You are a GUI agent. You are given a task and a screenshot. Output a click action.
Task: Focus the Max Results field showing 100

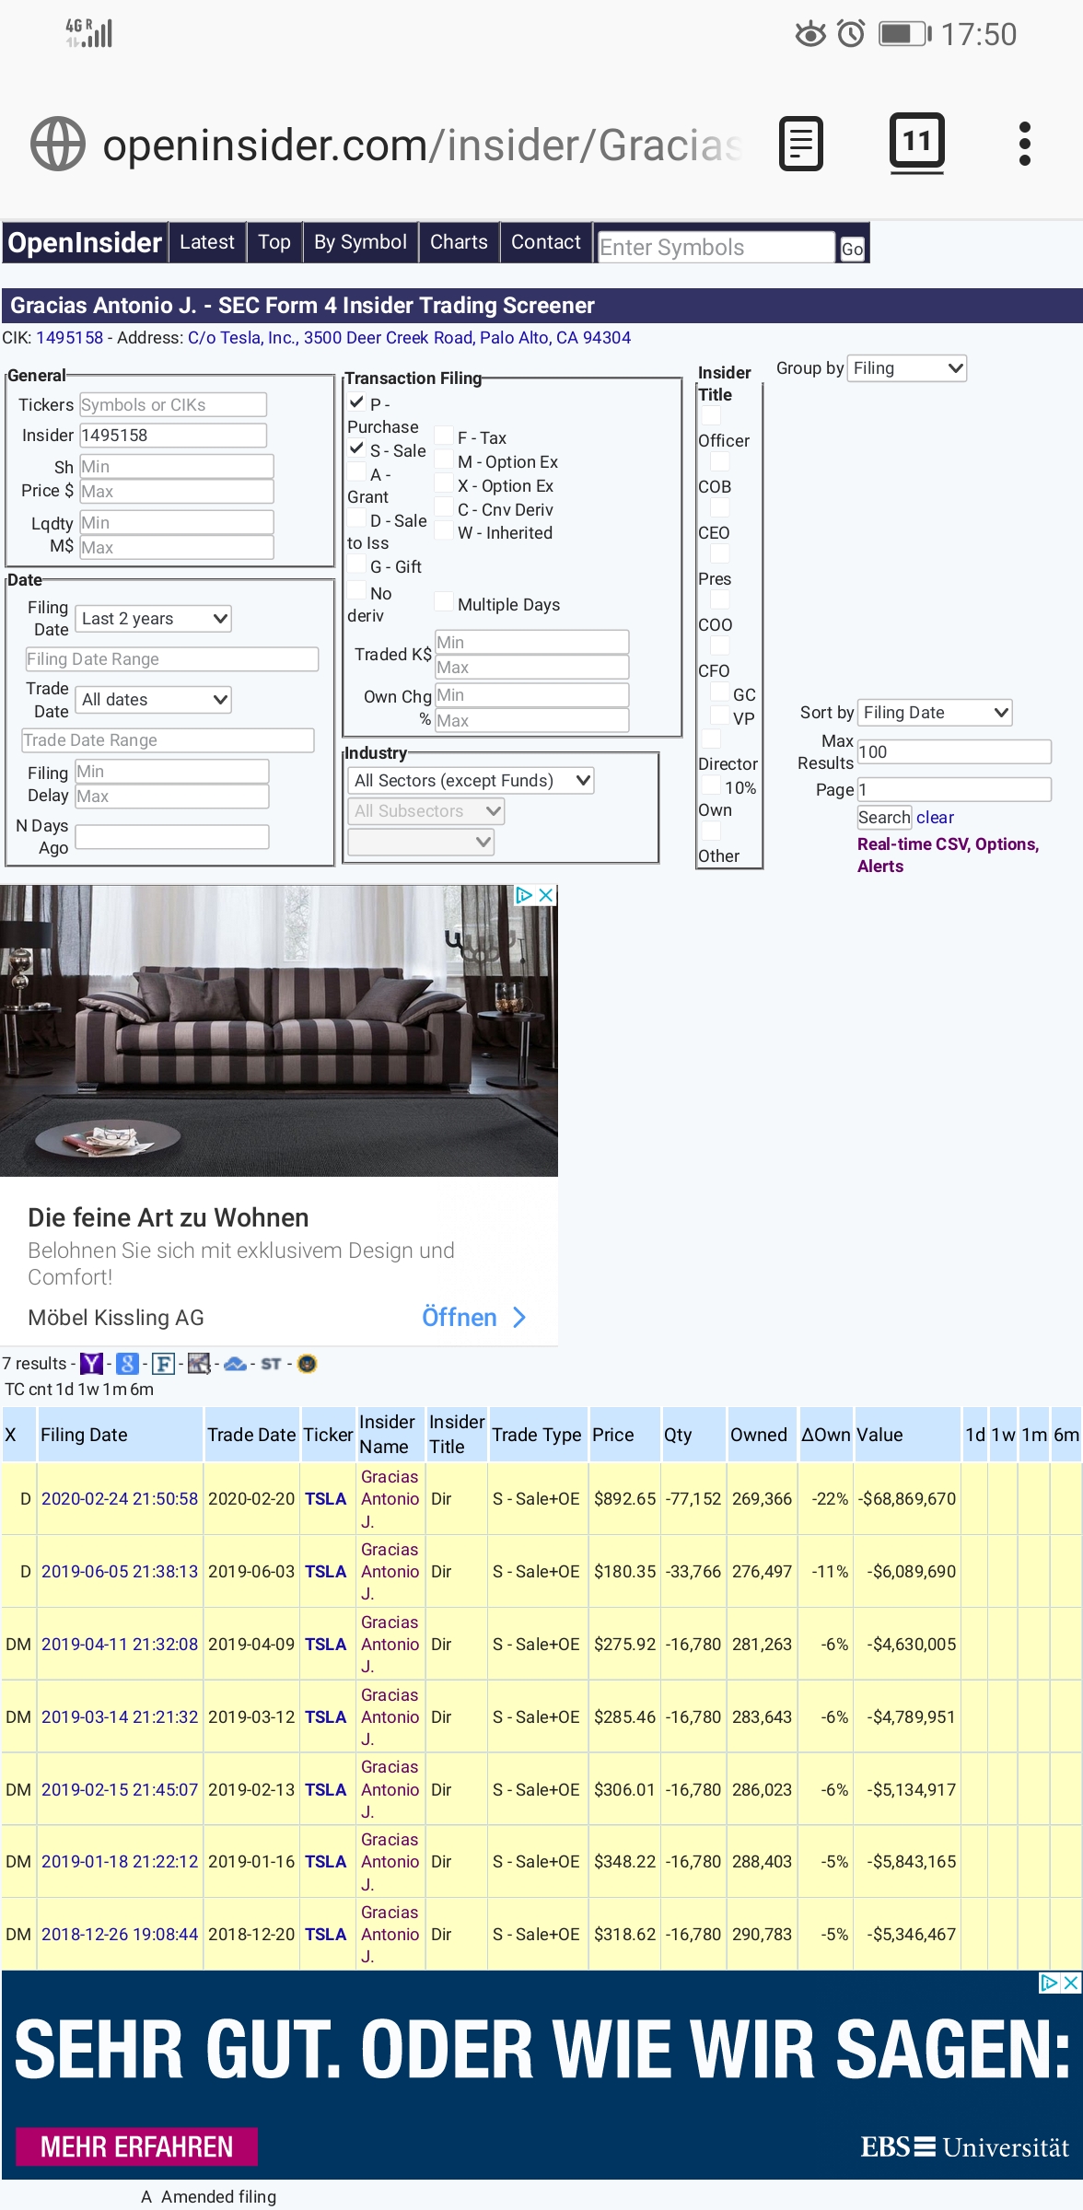pyautogui.click(x=954, y=752)
